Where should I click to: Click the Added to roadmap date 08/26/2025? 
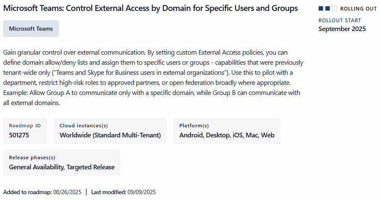pos(67,192)
